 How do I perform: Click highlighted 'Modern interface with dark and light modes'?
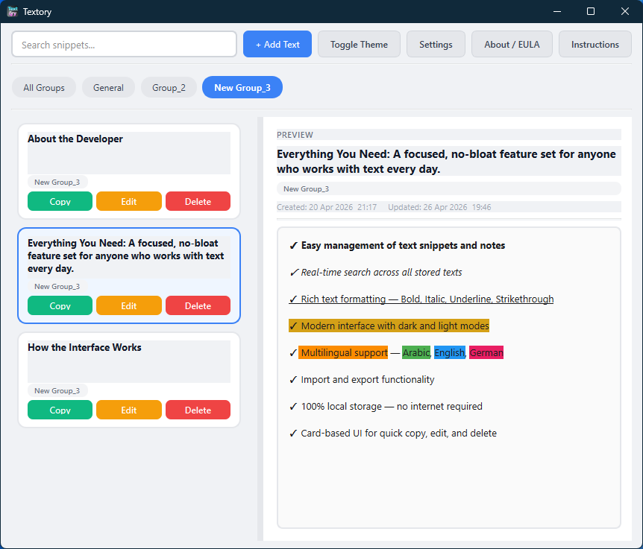(389, 326)
